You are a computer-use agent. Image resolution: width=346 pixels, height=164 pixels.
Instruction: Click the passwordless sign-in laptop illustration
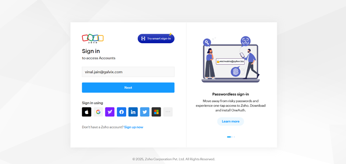pos(230,59)
